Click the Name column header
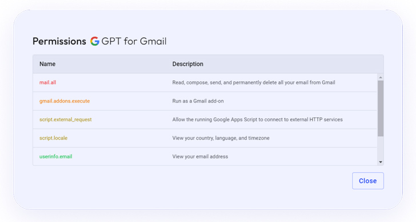This screenshot has width=416, height=222. click(47, 64)
